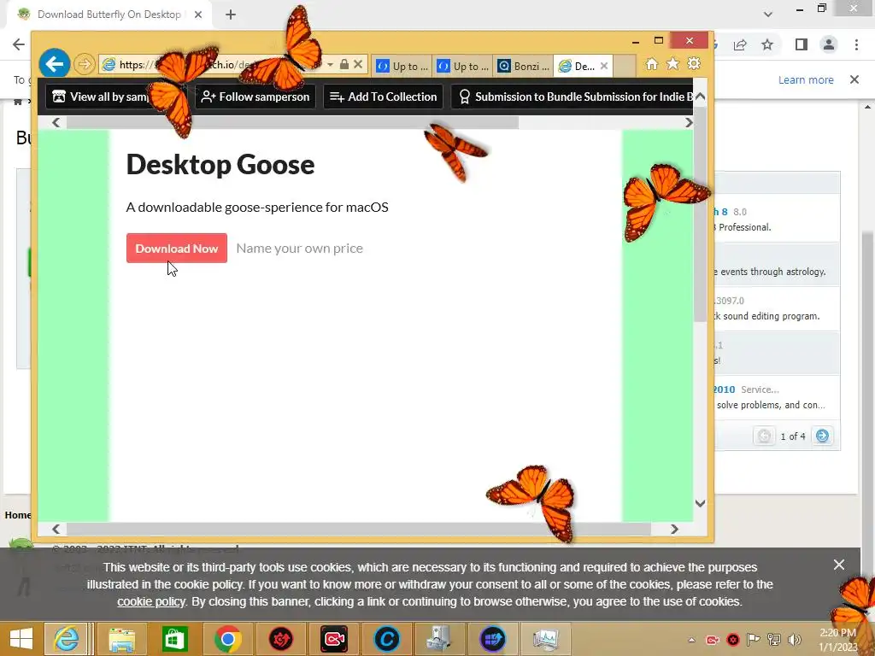Image resolution: width=875 pixels, height=656 pixels.
Task: Click the volume speaker tray icon
Action: tap(795, 640)
